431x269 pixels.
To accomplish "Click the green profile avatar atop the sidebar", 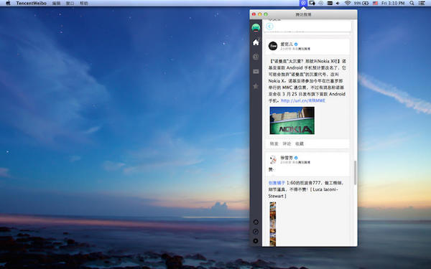I will click(x=256, y=27).
